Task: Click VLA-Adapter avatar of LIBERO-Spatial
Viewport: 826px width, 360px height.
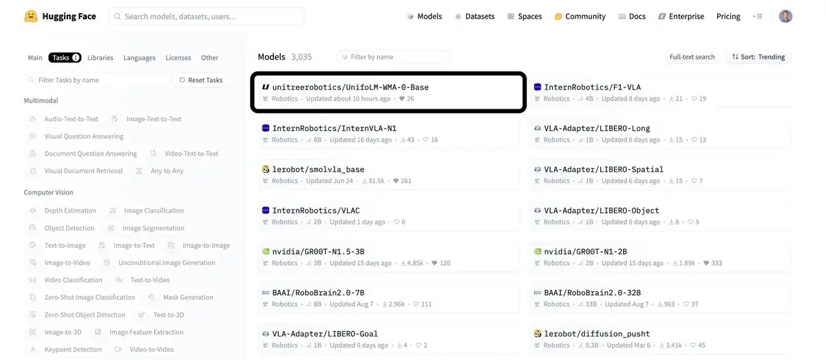Action: point(538,169)
